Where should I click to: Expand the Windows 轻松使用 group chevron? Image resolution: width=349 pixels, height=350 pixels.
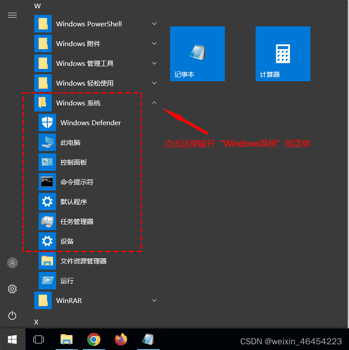point(154,83)
